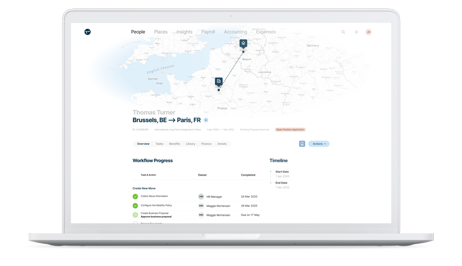Image resolution: width=462 pixels, height=266 pixels.
Task: Click the Brussels, BE → Paris, FR heading
Action: coord(166,120)
